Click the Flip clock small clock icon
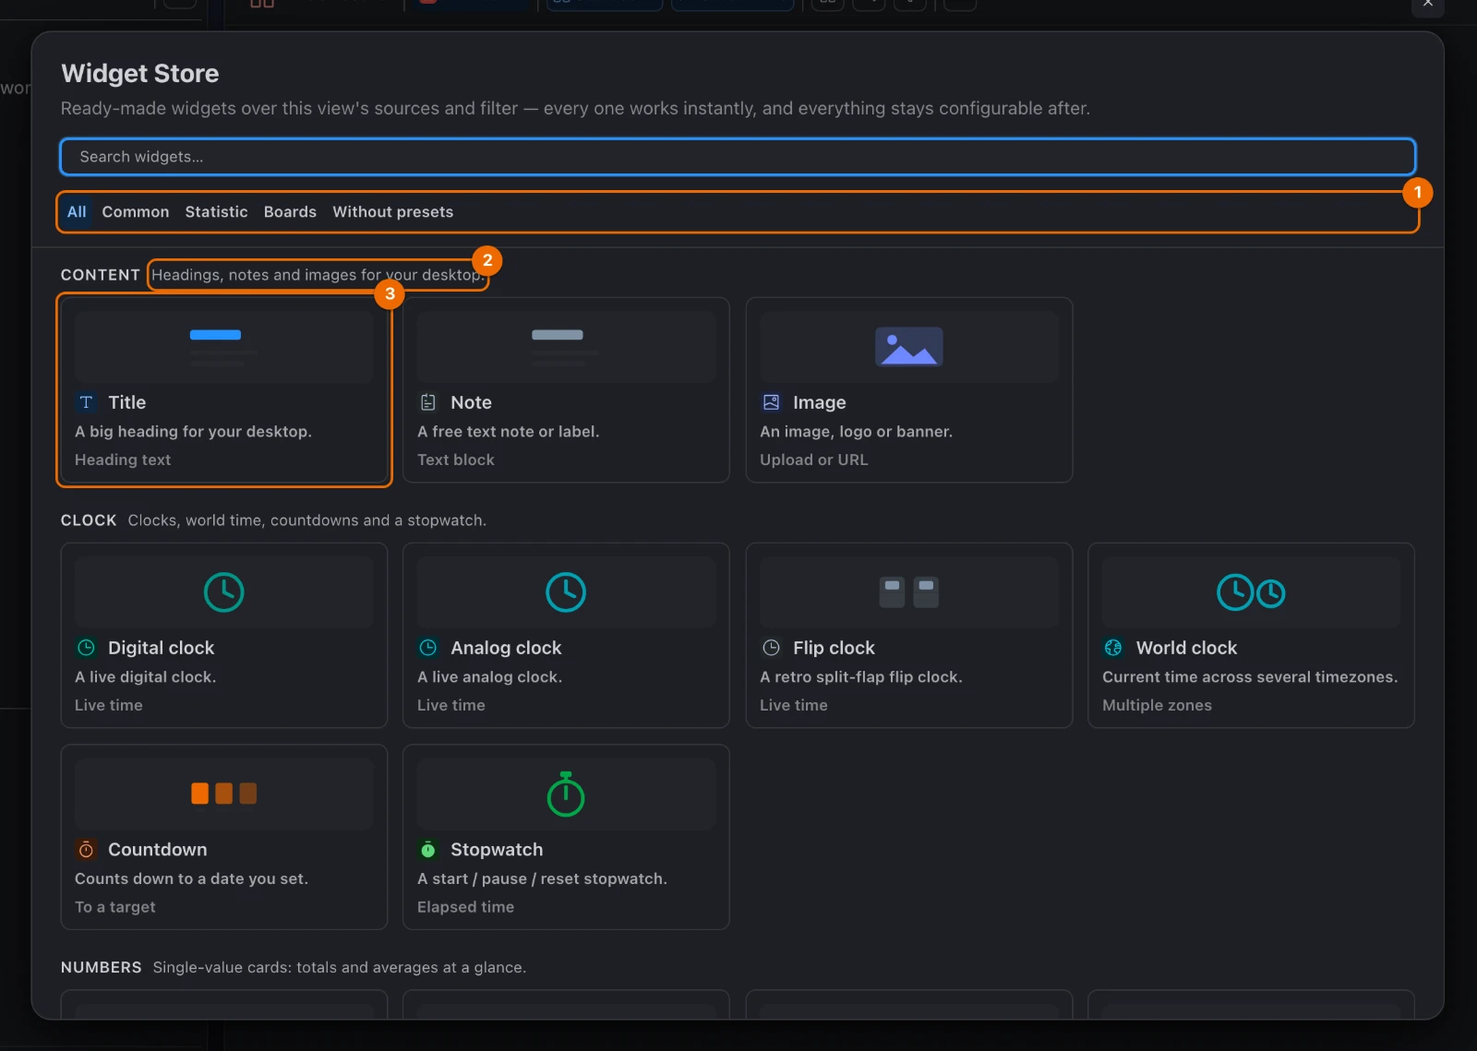The image size is (1477, 1051). point(771,648)
